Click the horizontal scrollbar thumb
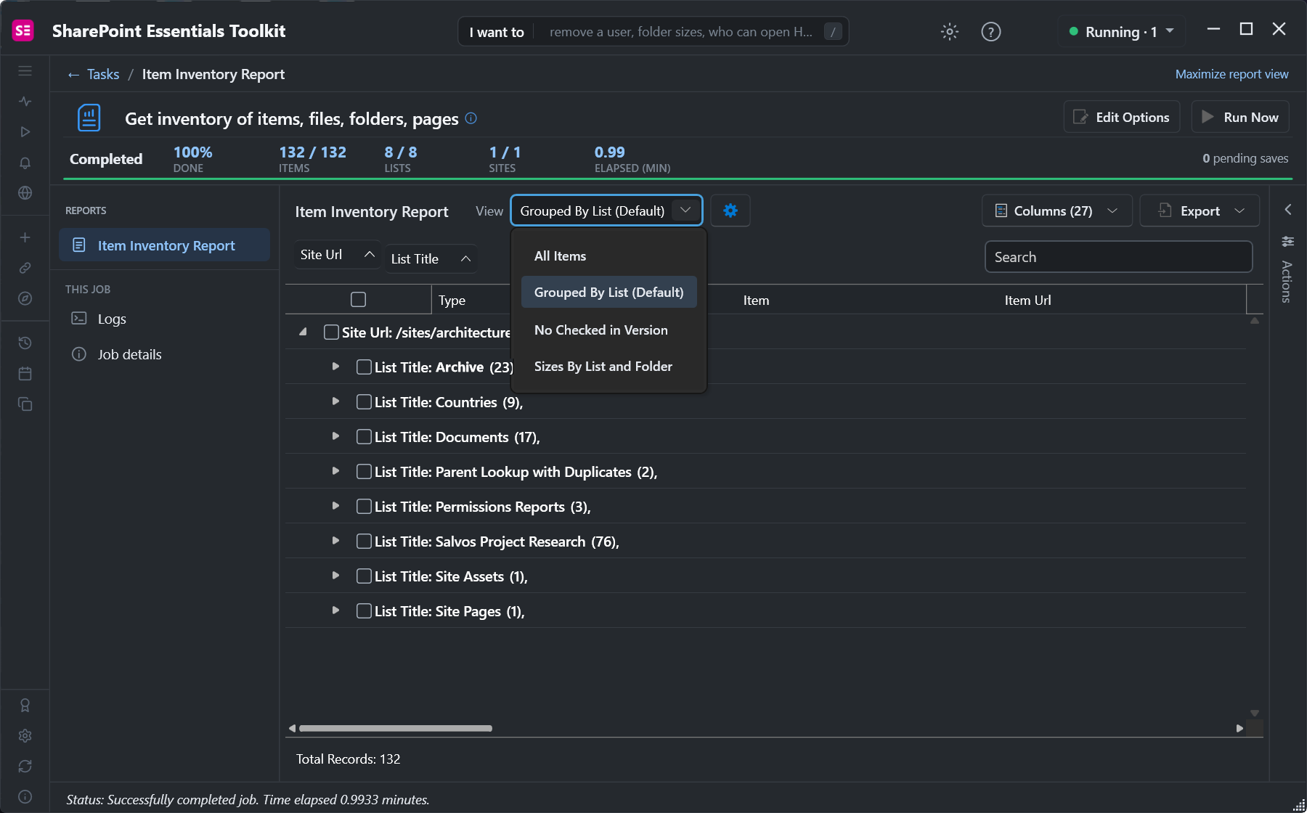 396,728
